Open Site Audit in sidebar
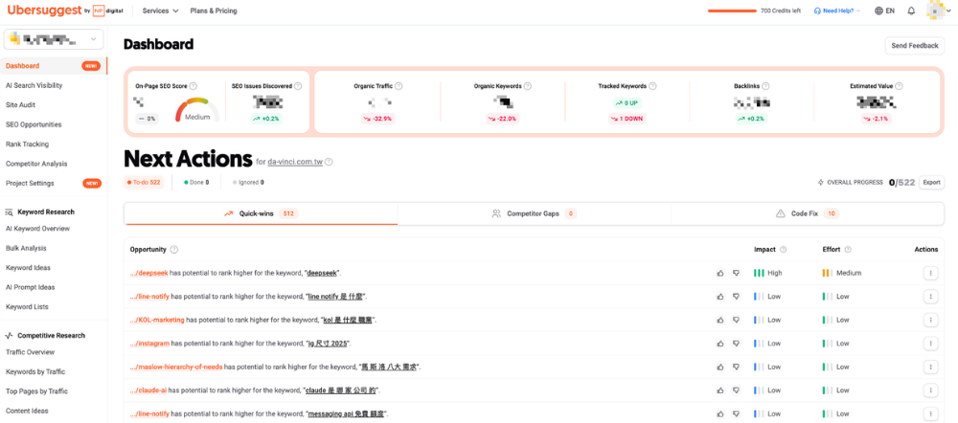Screen dimensions: 958x423 tap(20, 105)
